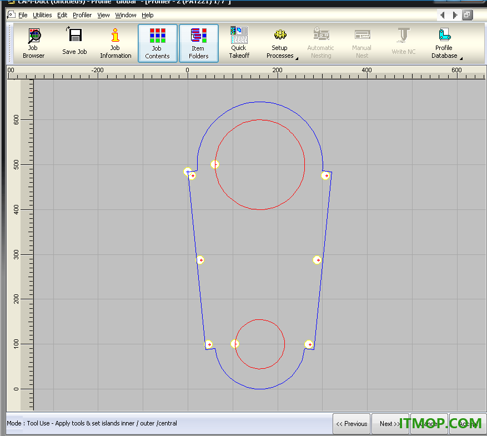Open Job Information
Viewport: 487px width, 436px height.
coord(116,43)
